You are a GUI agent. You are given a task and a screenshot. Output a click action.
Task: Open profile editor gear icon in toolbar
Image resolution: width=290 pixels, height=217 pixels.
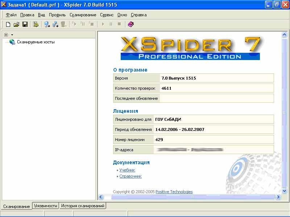pos(36,24)
